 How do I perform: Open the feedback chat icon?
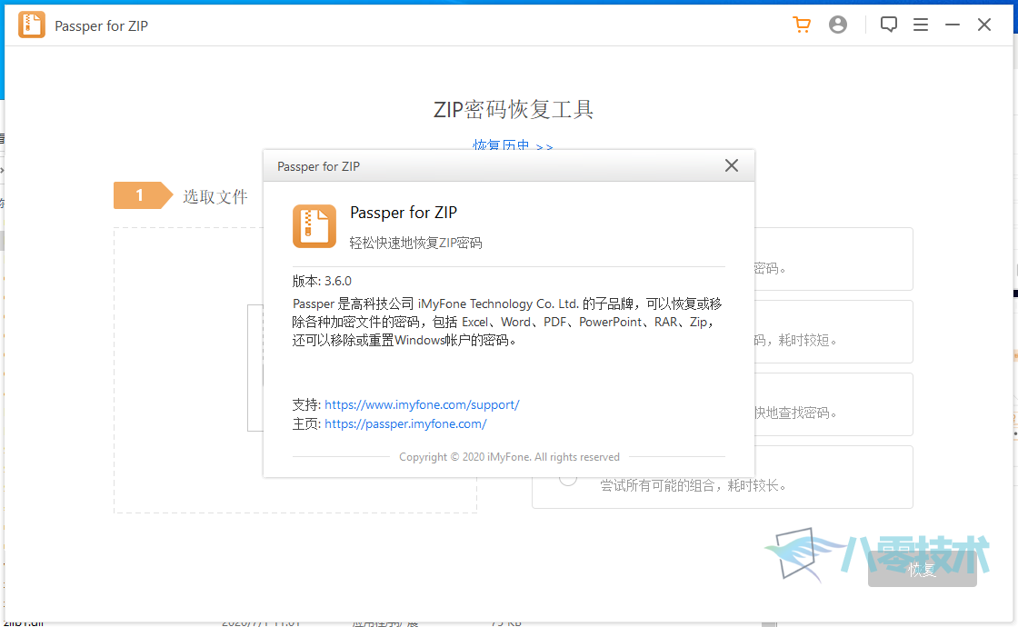pos(889,25)
